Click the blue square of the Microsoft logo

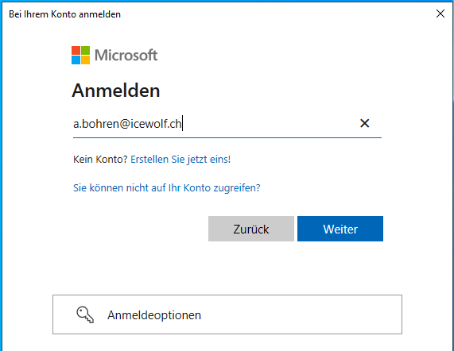coord(76,60)
